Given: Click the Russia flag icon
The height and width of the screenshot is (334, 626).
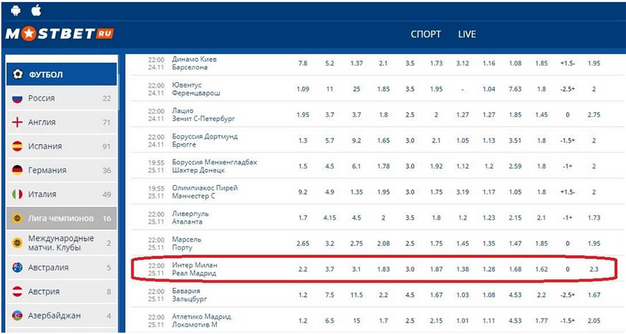Looking at the screenshot, I should point(17,98).
